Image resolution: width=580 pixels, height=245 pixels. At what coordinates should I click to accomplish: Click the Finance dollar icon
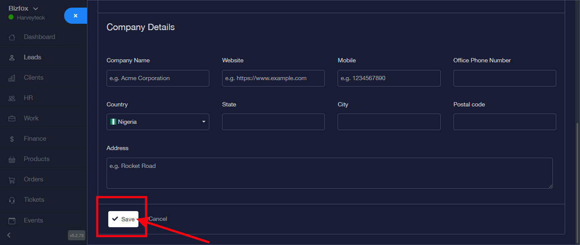12,139
